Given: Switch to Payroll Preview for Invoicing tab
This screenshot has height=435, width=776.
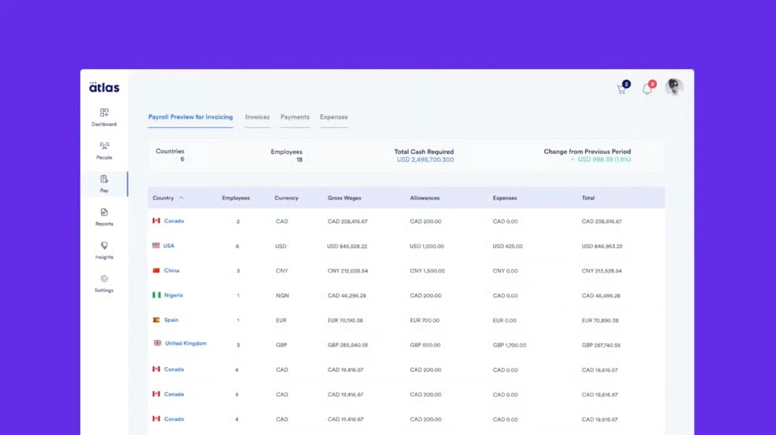Looking at the screenshot, I should click(190, 117).
